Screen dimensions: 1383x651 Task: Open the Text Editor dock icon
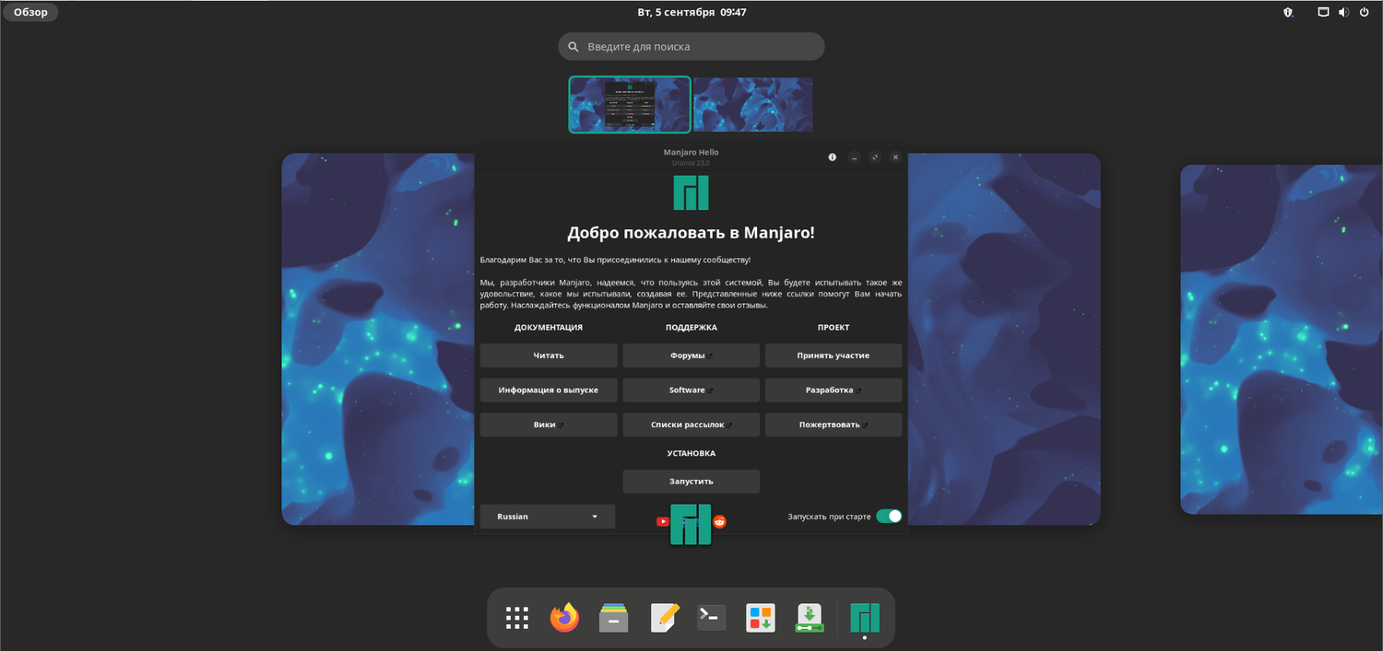click(663, 618)
